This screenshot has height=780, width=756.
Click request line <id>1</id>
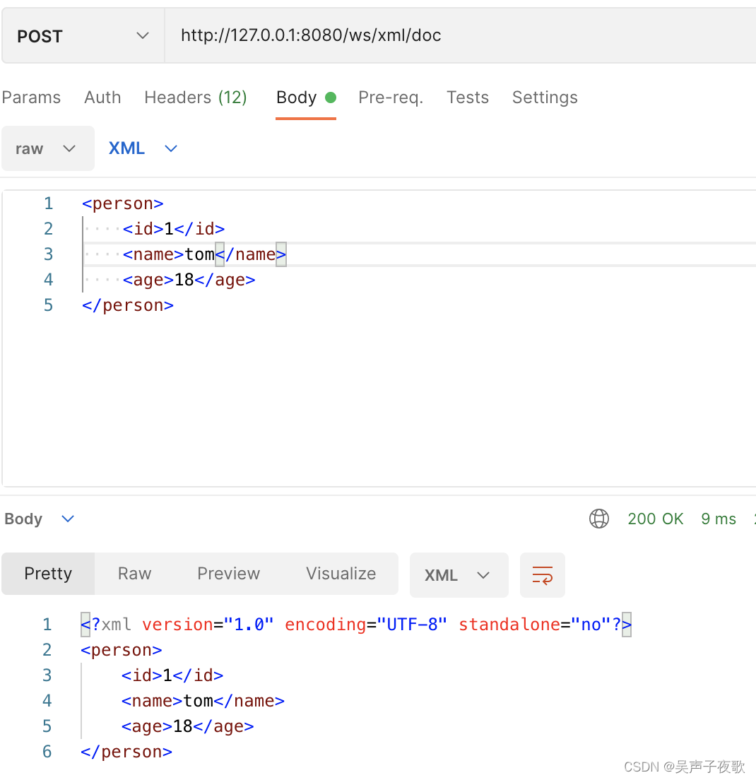pos(174,229)
